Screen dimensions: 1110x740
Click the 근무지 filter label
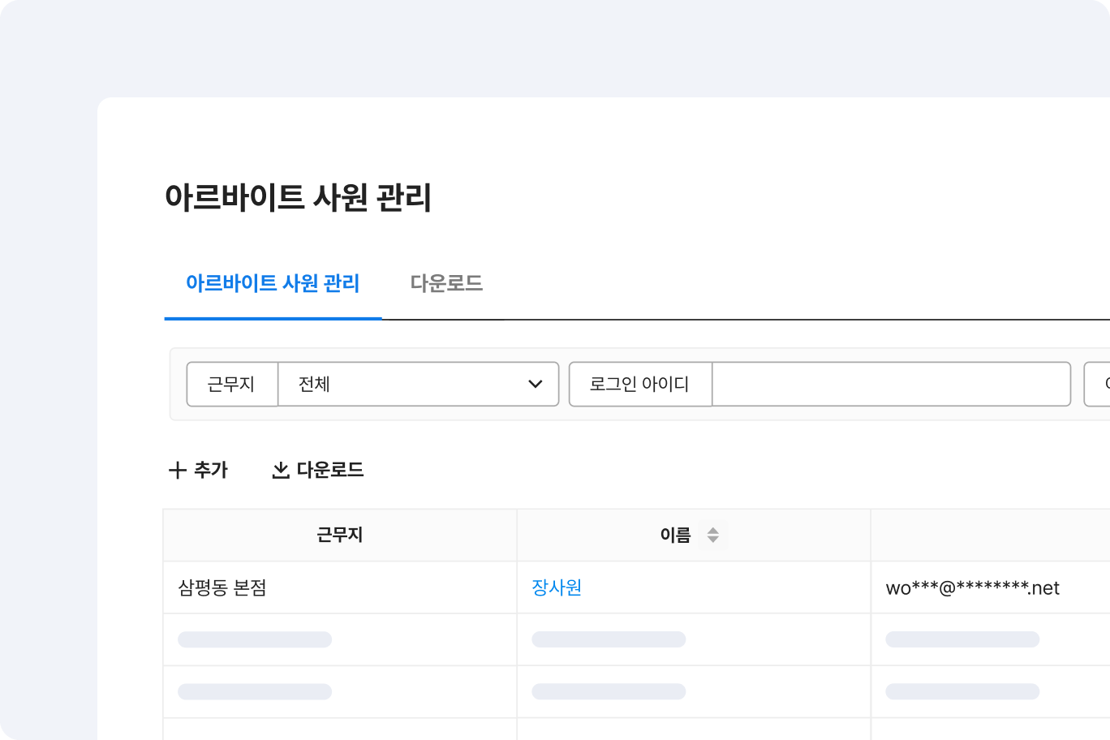pos(232,384)
